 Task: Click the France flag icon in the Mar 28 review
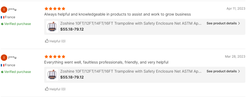point(2,65)
